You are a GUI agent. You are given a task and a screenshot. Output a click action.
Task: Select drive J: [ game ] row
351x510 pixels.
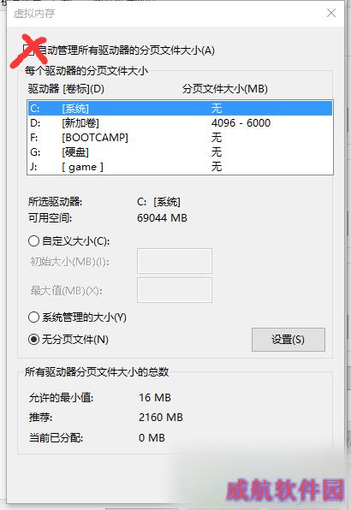click(x=181, y=167)
